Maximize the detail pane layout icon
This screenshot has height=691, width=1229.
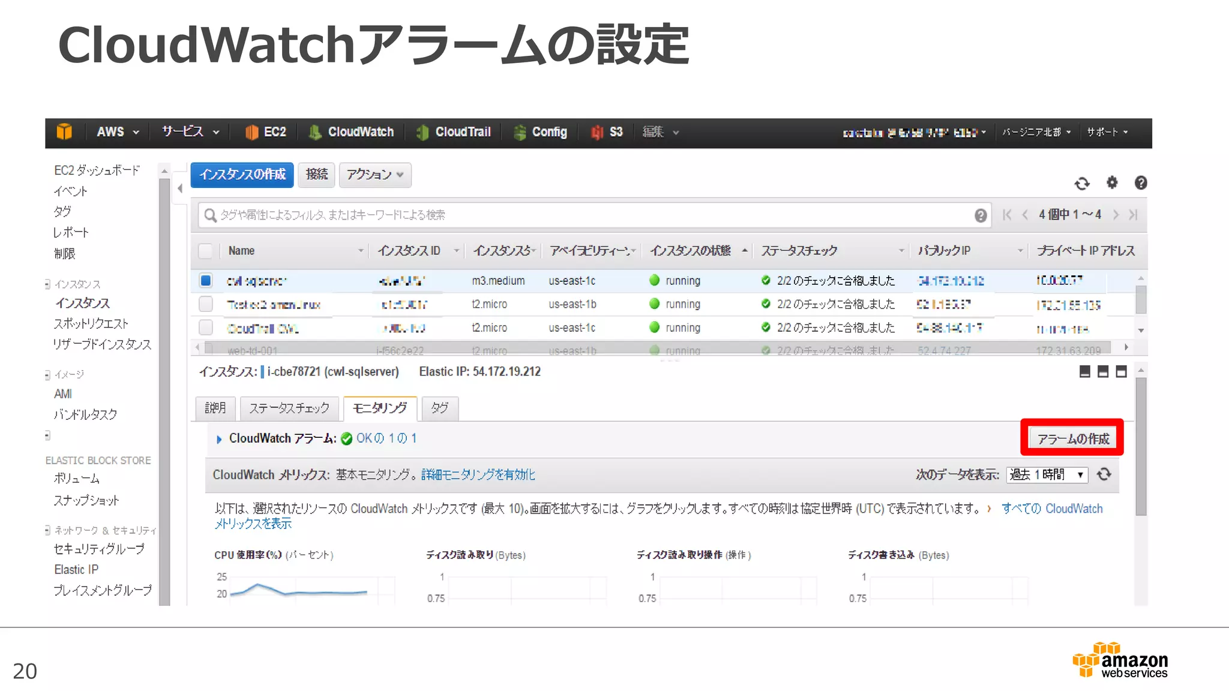click(1121, 372)
